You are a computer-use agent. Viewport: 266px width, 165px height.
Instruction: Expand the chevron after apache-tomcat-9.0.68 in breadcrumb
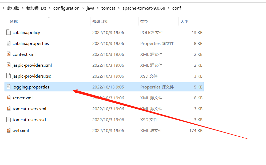[169, 8]
